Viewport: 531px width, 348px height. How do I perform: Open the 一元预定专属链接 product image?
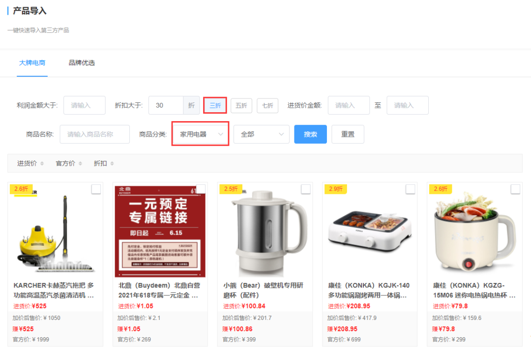[x=160, y=231]
